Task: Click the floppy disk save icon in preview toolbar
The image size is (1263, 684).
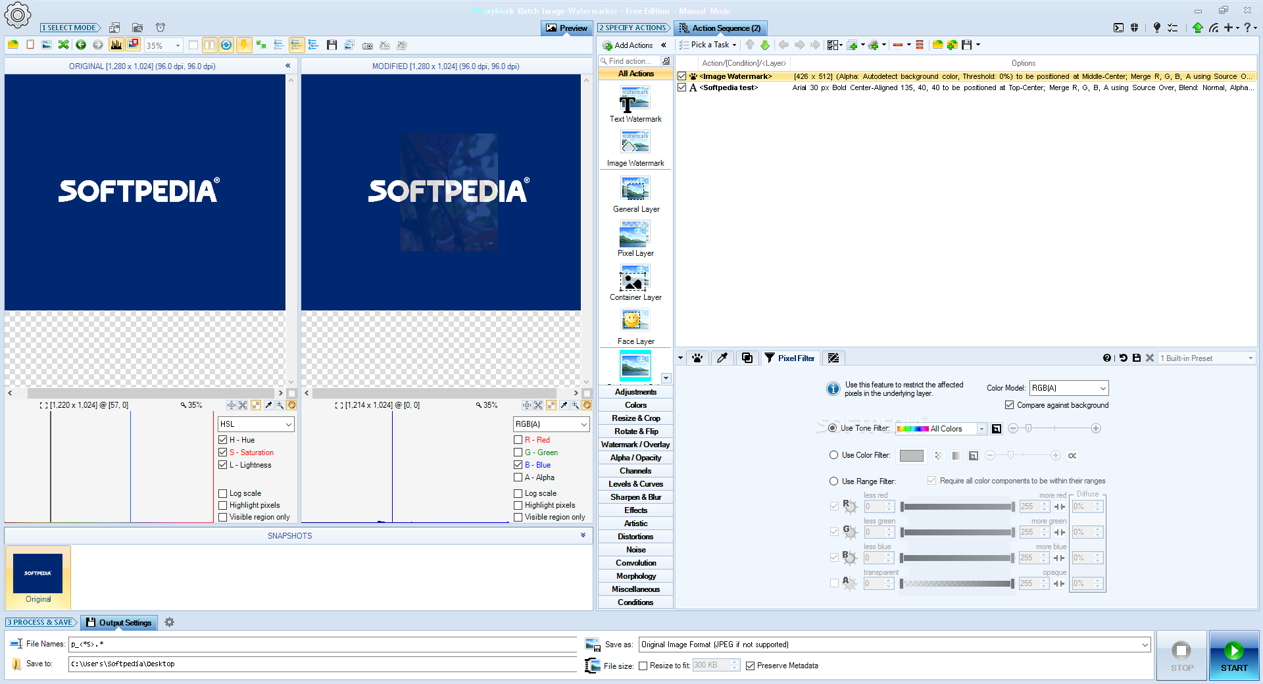Action: [x=332, y=45]
